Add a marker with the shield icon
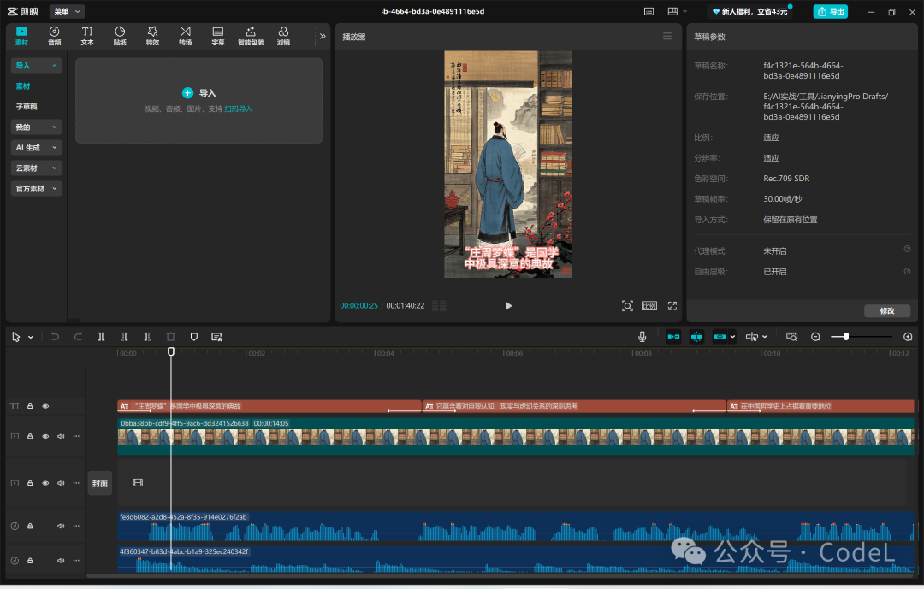Image resolution: width=924 pixels, height=589 pixels. [x=194, y=337]
